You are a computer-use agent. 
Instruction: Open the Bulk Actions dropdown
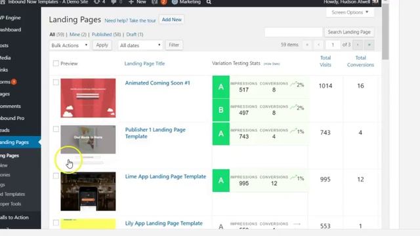[x=70, y=45]
